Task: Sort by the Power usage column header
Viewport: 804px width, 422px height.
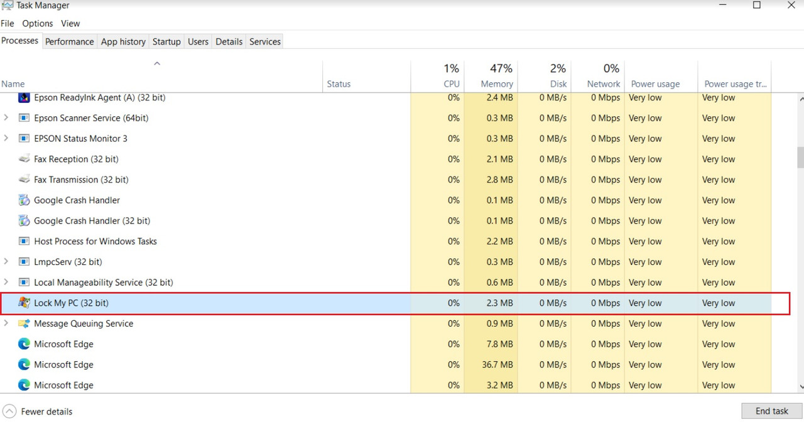Action: coord(661,76)
